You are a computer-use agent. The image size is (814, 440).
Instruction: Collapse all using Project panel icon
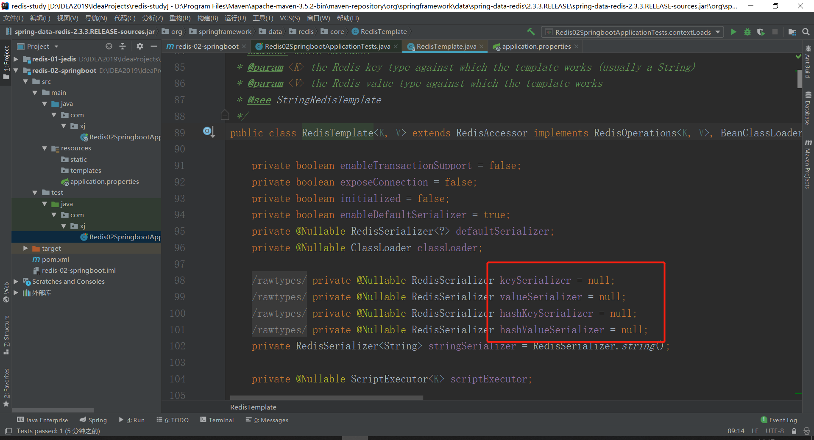(123, 46)
